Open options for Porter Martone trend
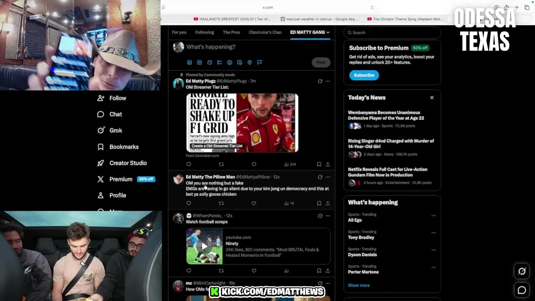The height and width of the screenshot is (301, 535). click(433, 267)
